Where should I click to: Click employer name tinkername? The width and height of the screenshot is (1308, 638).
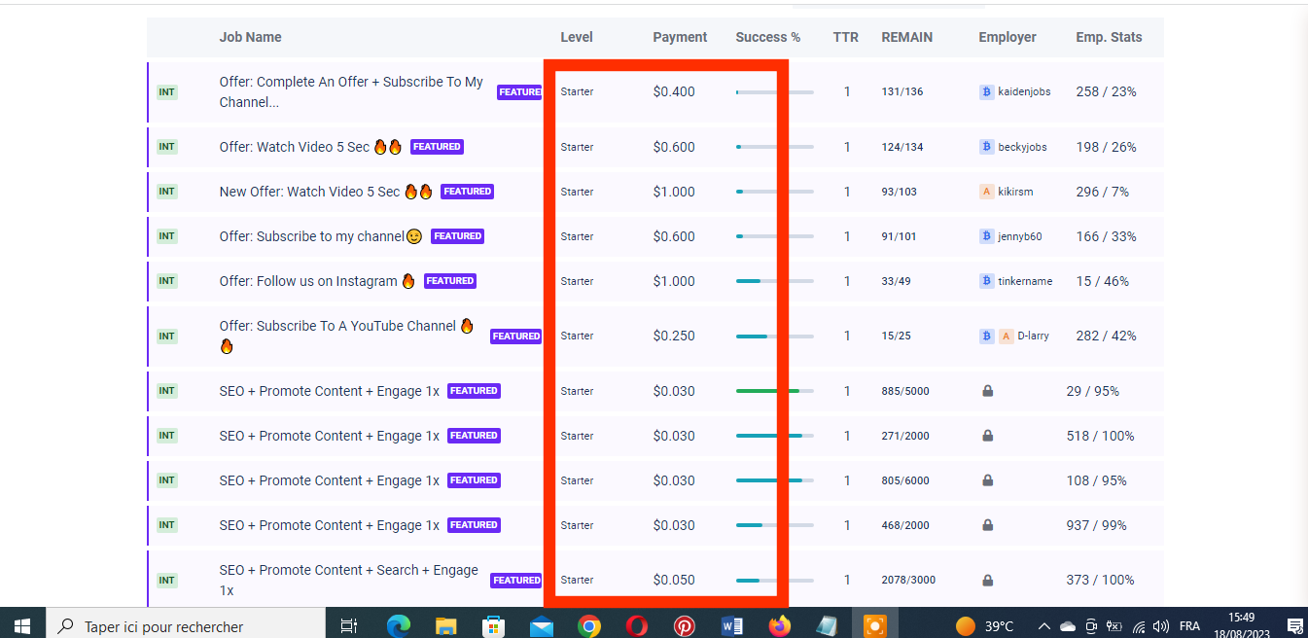point(1025,281)
